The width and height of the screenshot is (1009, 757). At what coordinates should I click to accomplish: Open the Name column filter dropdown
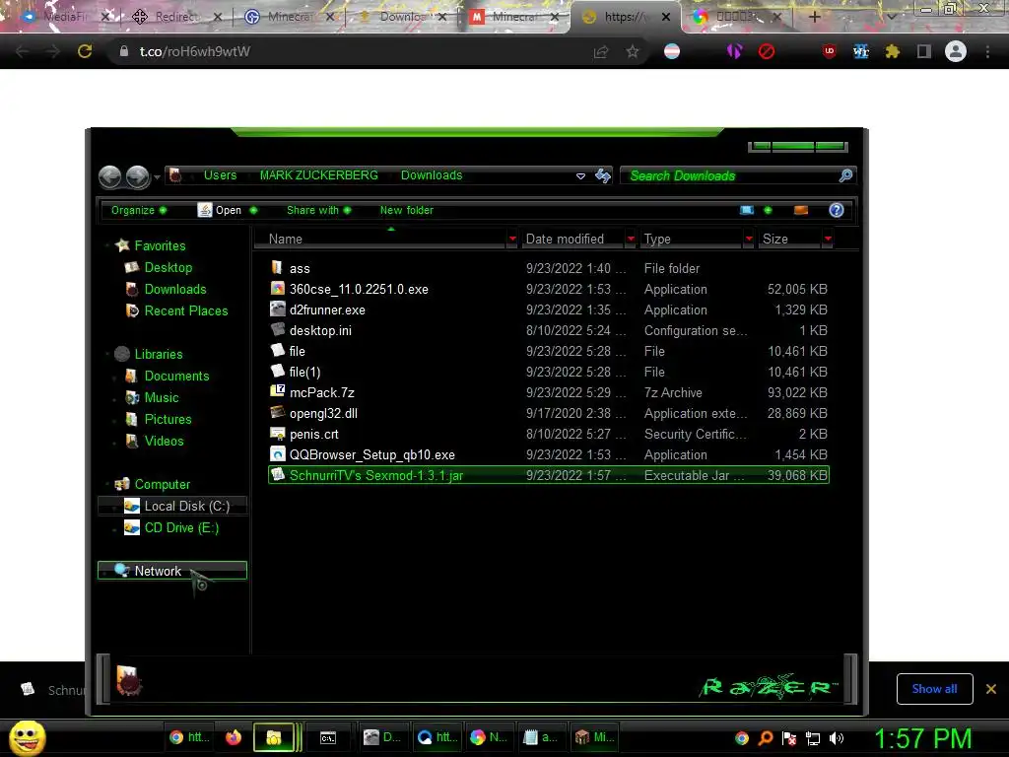(x=512, y=239)
